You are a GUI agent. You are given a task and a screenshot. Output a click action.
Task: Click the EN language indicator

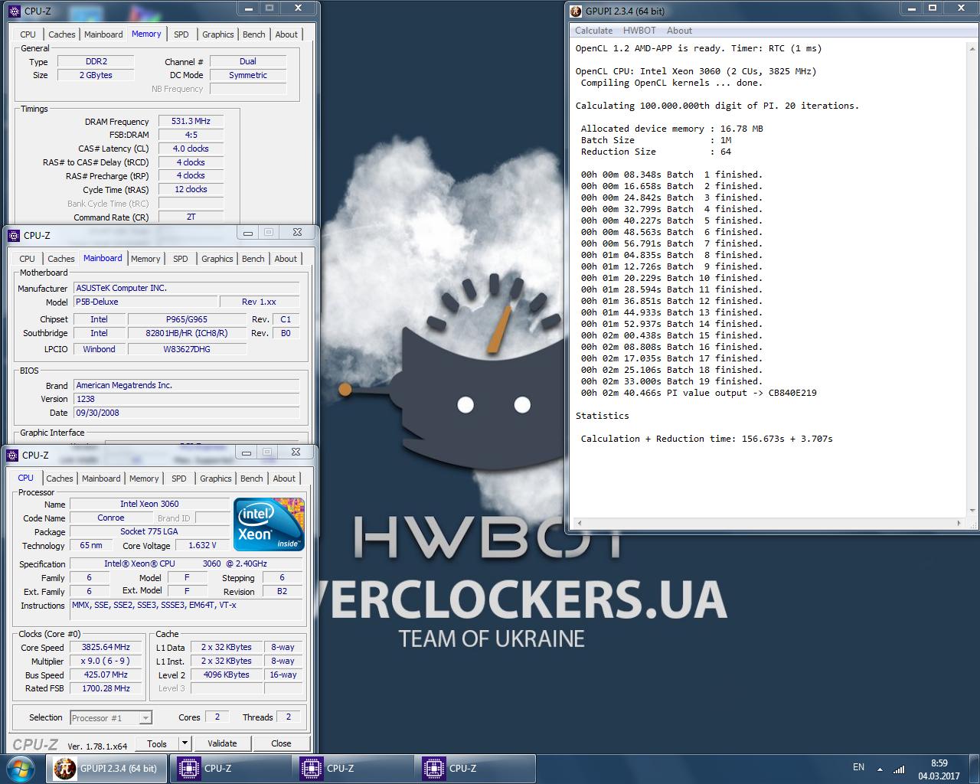(858, 767)
